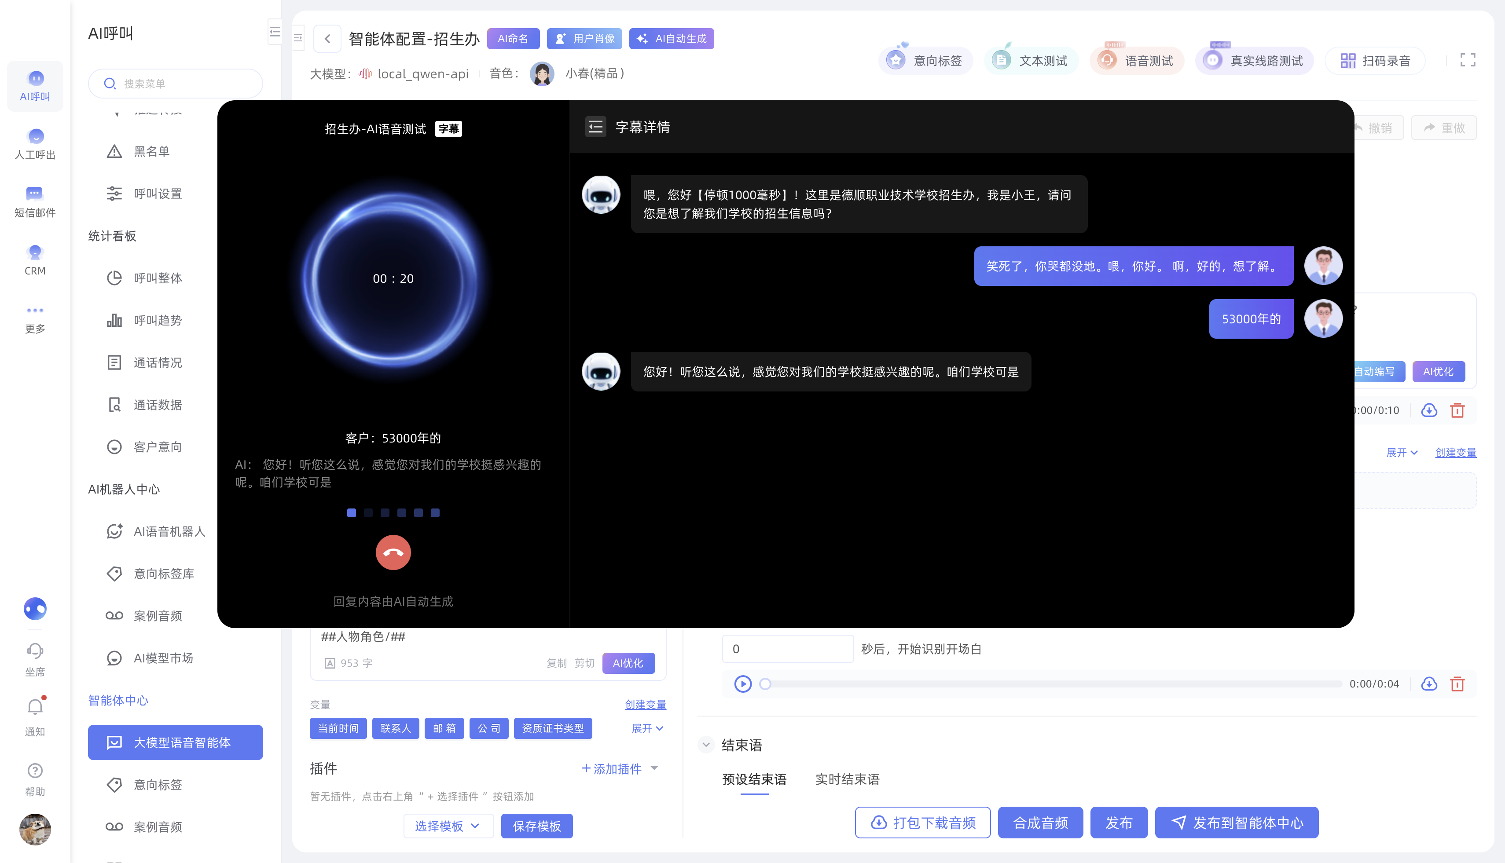The height and width of the screenshot is (863, 1505).
Task: Open 呼叫整体 dashboard item
Action: point(157,278)
